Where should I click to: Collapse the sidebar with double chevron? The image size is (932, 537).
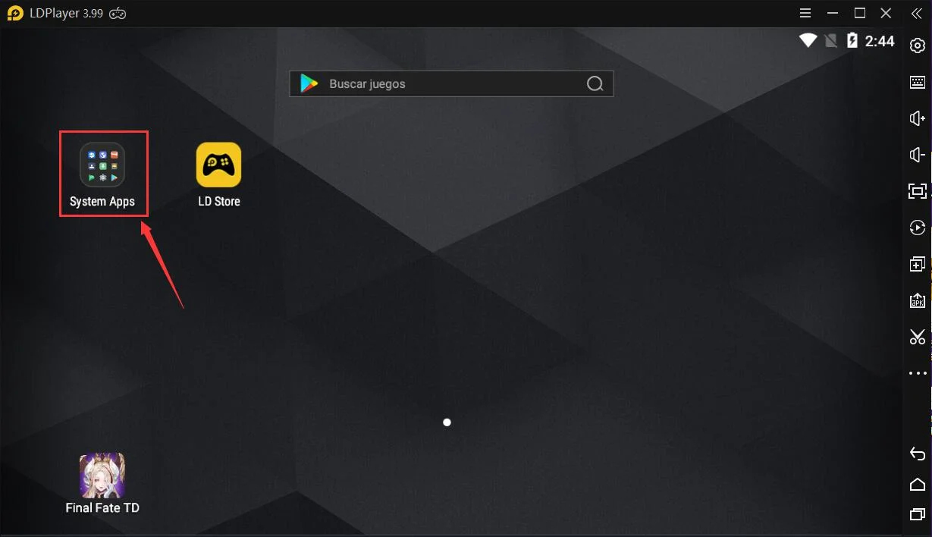(916, 14)
